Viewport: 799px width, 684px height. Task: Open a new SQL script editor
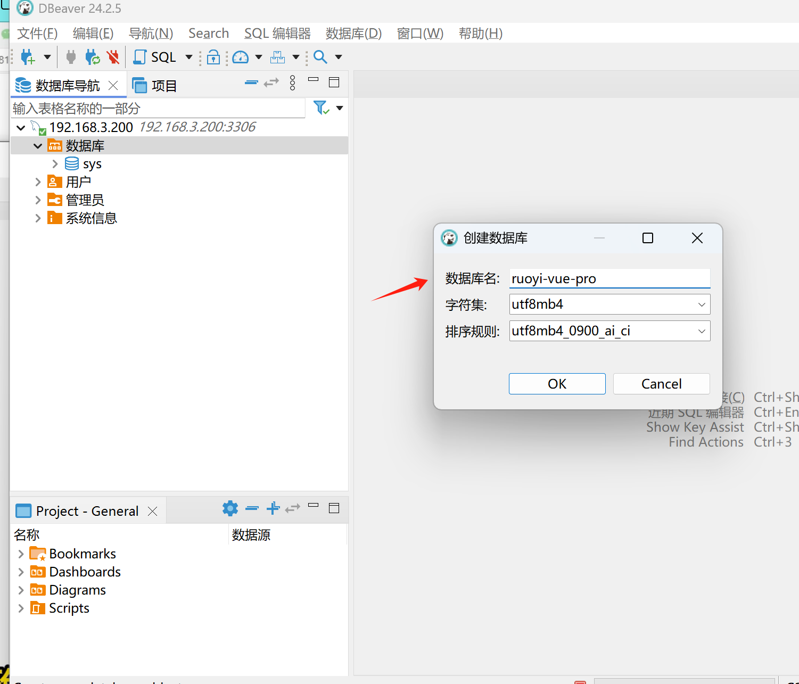(x=155, y=57)
